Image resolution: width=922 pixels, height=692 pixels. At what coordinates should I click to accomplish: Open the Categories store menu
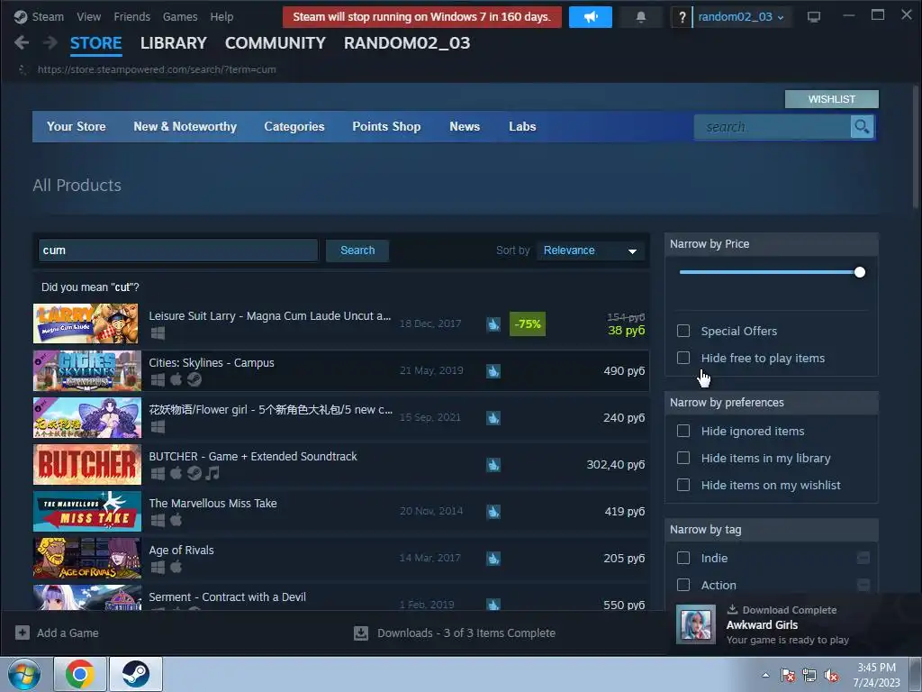(x=294, y=126)
